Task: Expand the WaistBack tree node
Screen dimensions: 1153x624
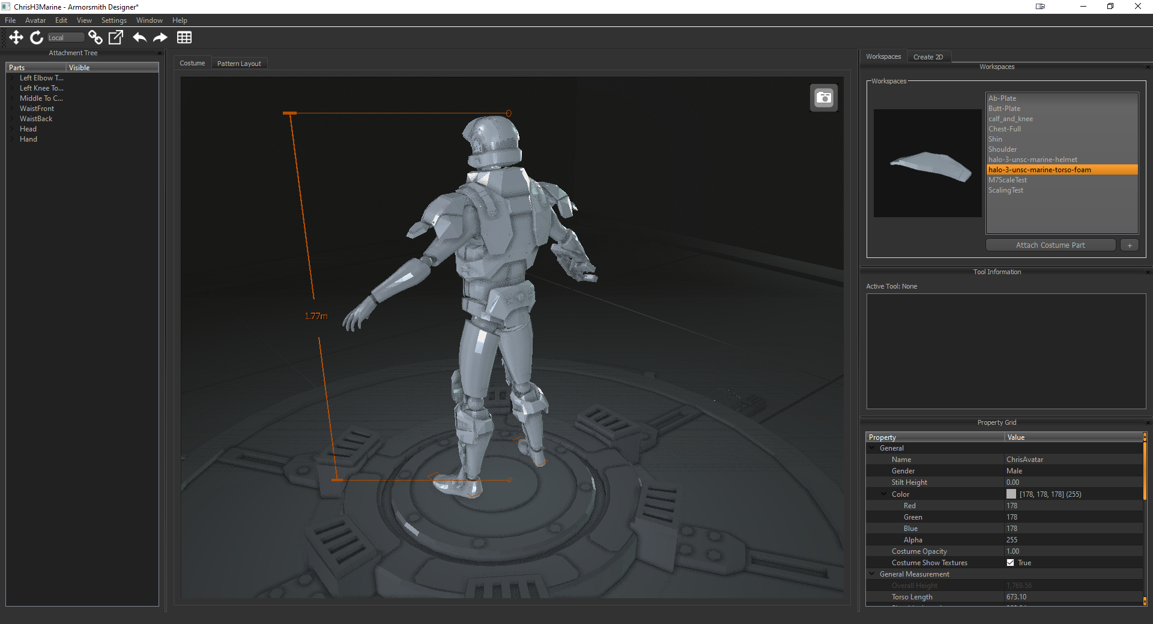Action: (x=12, y=119)
